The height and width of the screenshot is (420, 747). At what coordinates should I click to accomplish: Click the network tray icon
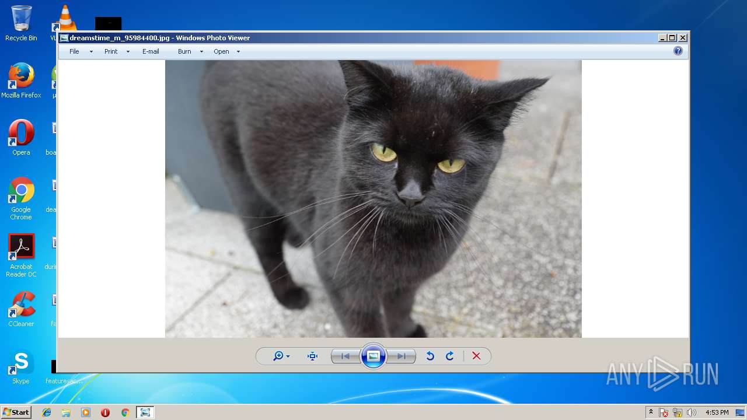[x=678, y=412]
